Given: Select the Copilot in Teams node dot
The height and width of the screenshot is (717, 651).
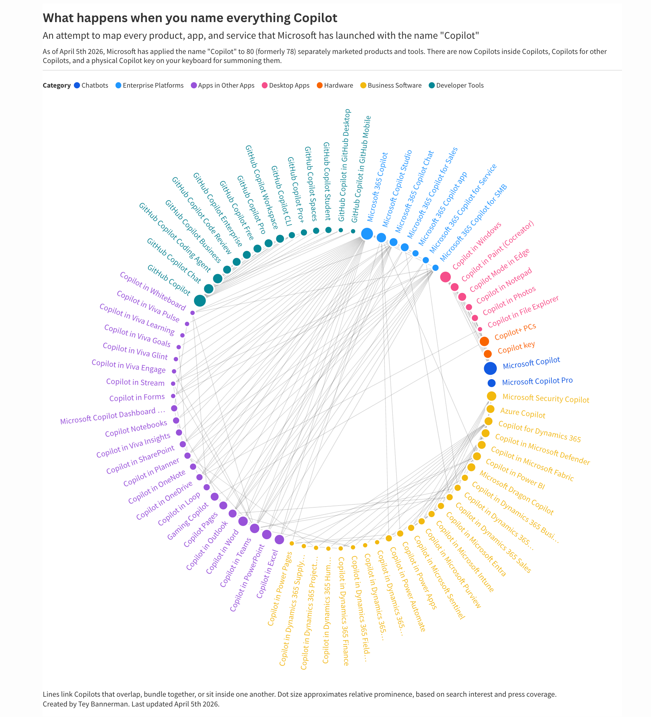Looking at the screenshot, I should coord(255,528).
